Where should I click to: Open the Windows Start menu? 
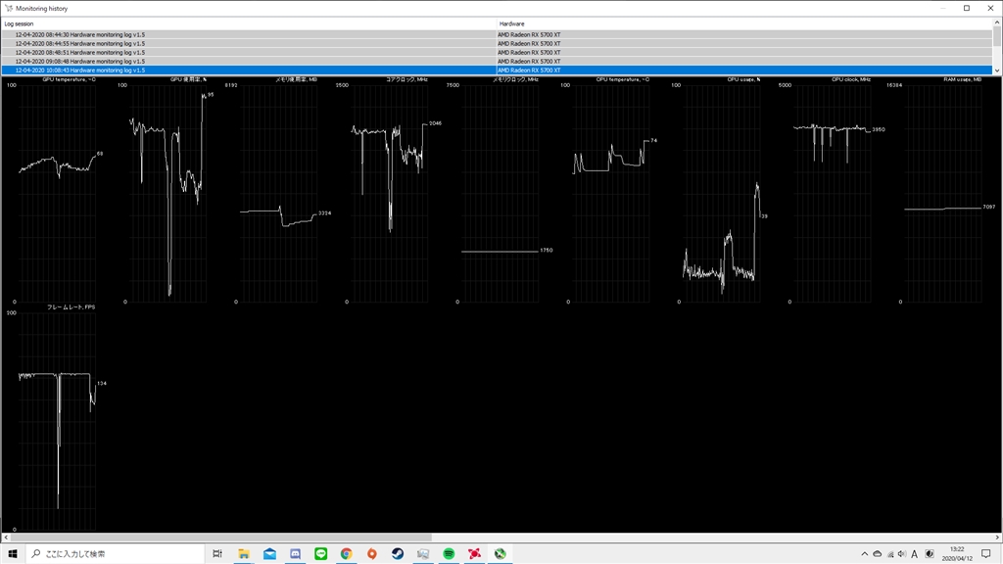(x=12, y=554)
